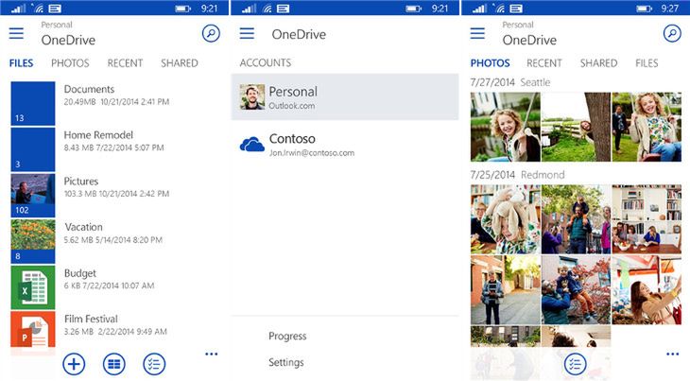Open Settings menu entry
Screen dimensions: 690x381
[x=286, y=362]
